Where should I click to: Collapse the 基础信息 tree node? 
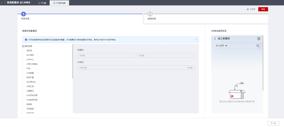pos(23,46)
